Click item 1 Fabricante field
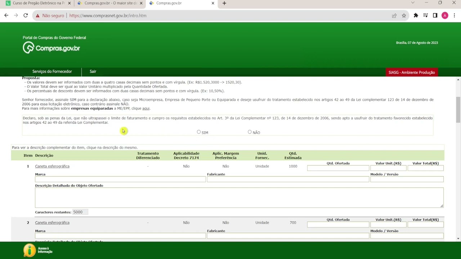The height and width of the screenshot is (259, 461). point(288,179)
